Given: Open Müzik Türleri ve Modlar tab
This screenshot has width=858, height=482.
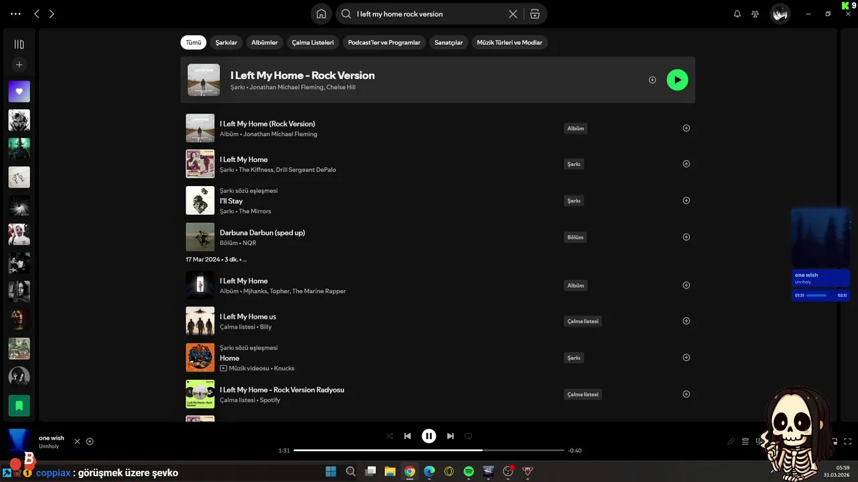Looking at the screenshot, I should 509,42.
